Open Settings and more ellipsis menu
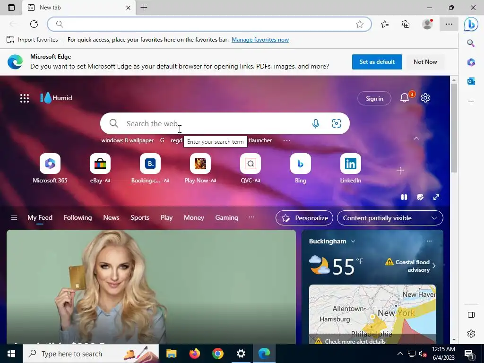The image size is (484, 363). 449,24
